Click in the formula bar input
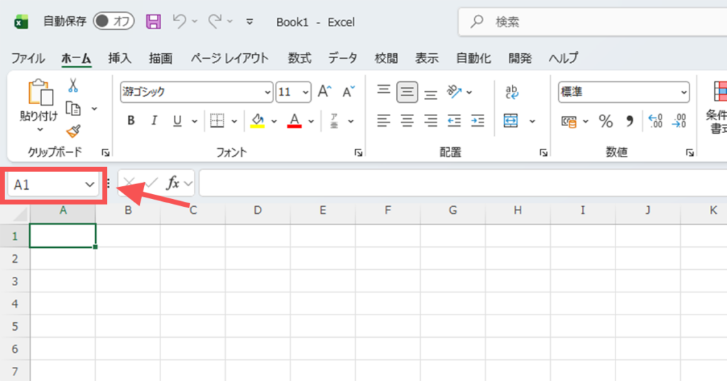Image resolution: width=727 pixels, height=381 pixels. point(463,183)
